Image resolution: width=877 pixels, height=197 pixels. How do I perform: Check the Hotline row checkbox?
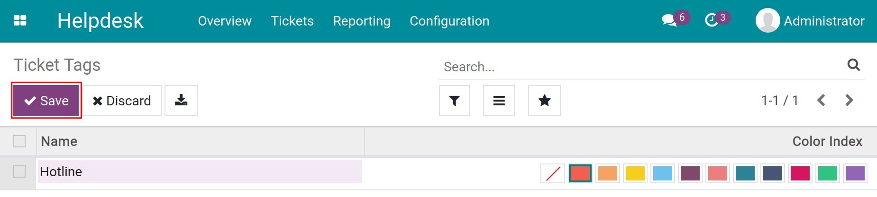19,171
